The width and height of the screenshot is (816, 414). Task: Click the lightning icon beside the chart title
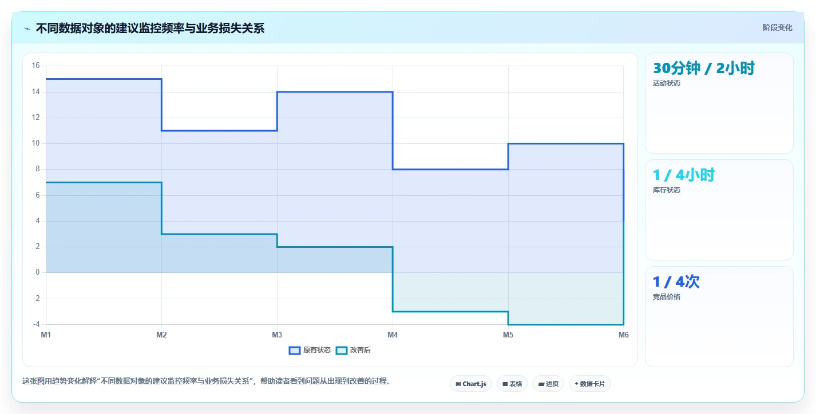27,29
